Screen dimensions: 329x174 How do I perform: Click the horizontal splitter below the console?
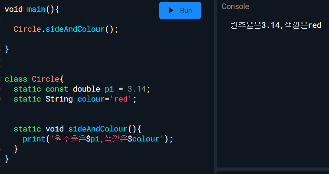click(x=273, y=169)
